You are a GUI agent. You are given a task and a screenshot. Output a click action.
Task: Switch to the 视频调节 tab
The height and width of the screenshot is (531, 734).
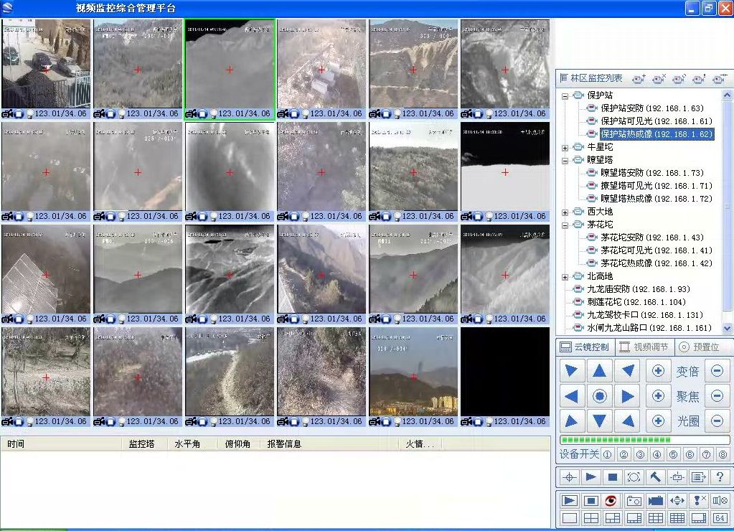tap(644, 347)
